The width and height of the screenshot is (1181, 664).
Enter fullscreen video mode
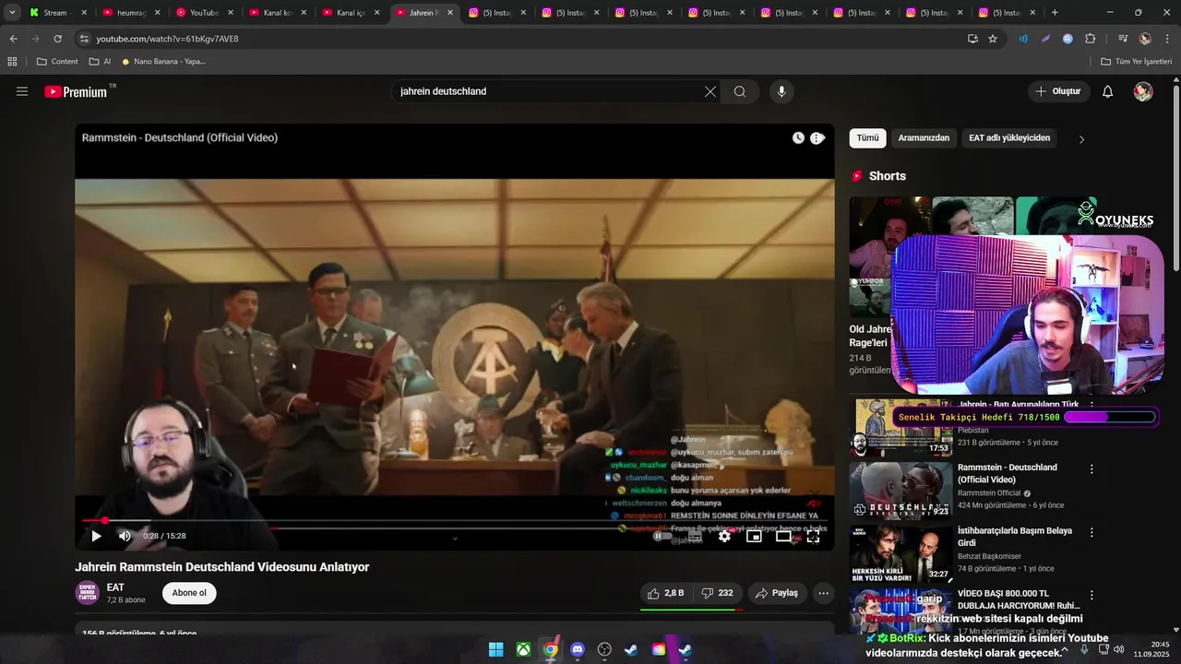[x=813, y=536]
